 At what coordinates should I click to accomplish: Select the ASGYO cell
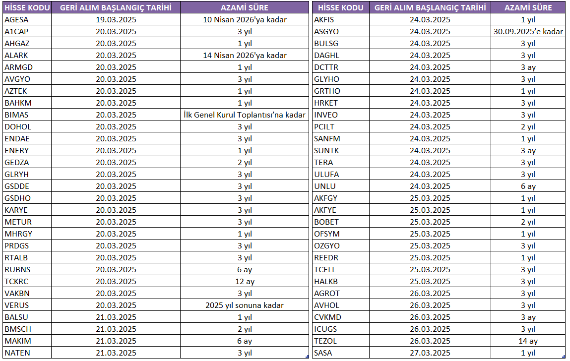pos(341,32)
